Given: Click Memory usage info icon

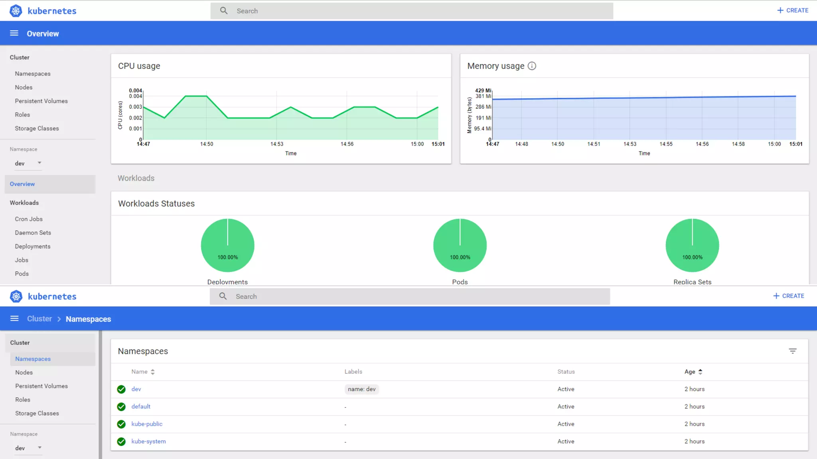Looking at the screenshot, I should 532,66.
